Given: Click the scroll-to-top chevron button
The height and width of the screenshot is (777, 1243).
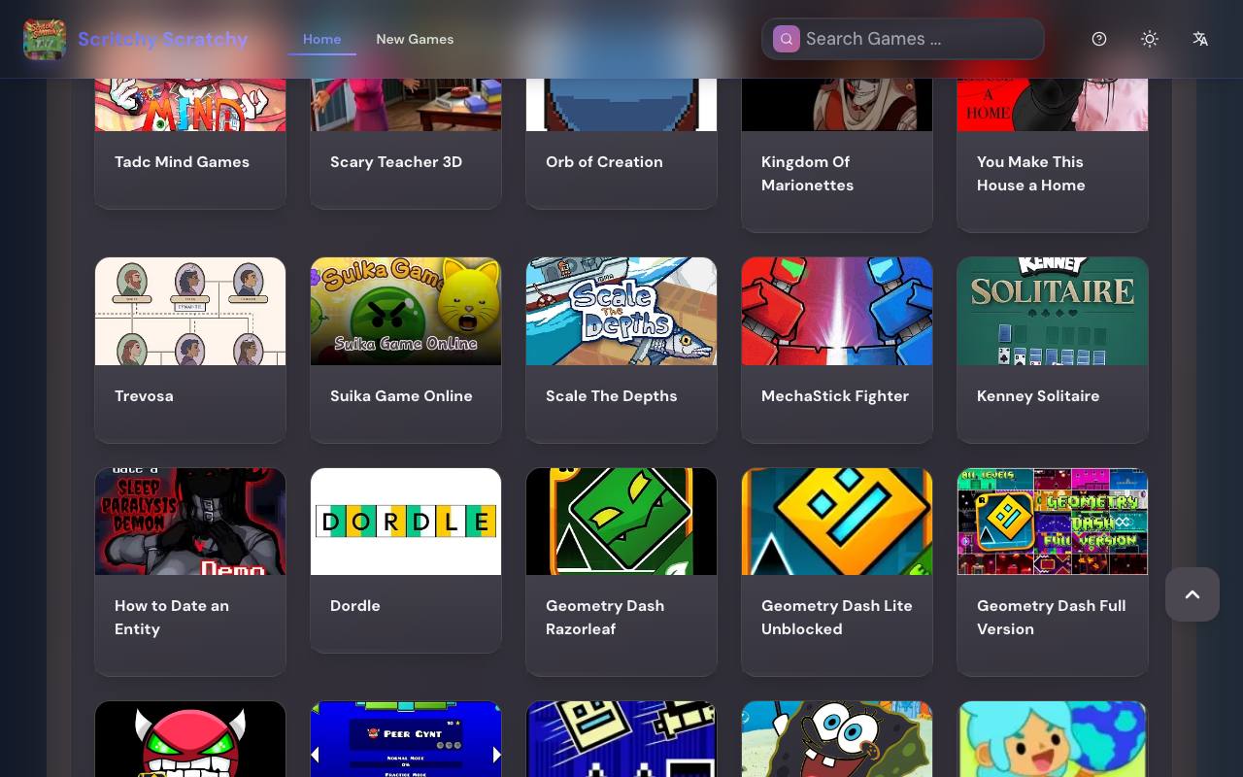Looking at the screenshot, I should (1193, 594).
